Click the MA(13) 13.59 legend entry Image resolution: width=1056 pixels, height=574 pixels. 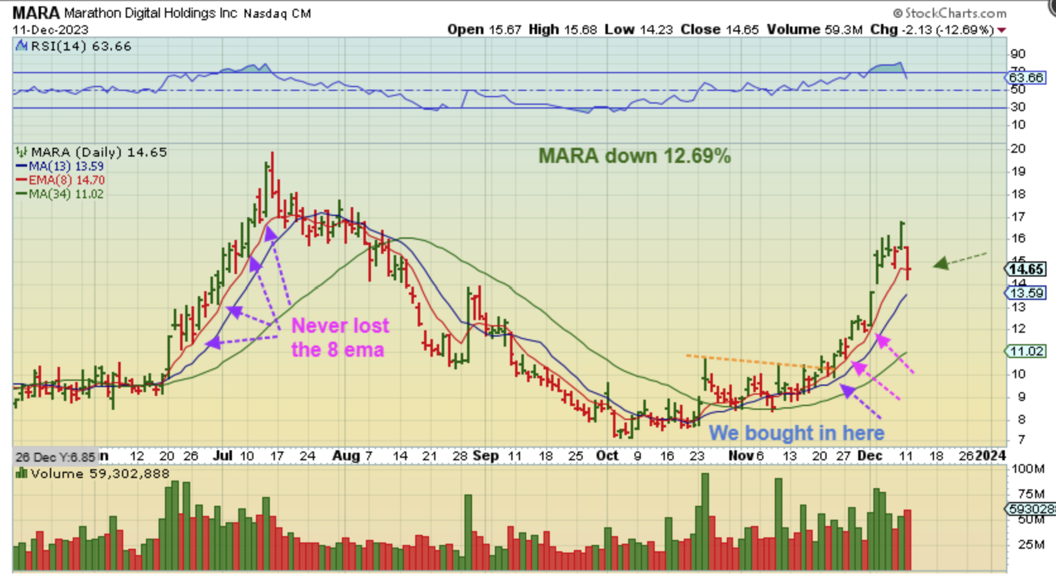(x=66, y=167)
